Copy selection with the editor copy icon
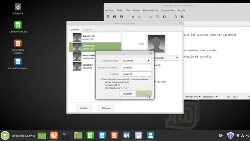Image resolution: width=250 pixels, height=141 pixels. click(157, 17)
